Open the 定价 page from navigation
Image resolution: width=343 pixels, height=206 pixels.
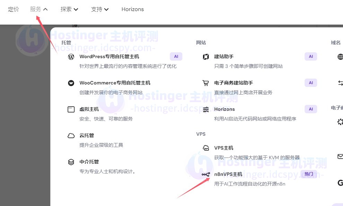click(x=14, y=9)
